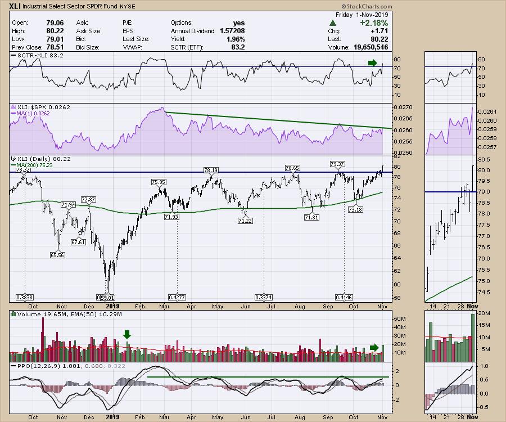Select the Prev Close value 78.51
Viewport: 506px width, 422px height.
click(x=55, y=47)
